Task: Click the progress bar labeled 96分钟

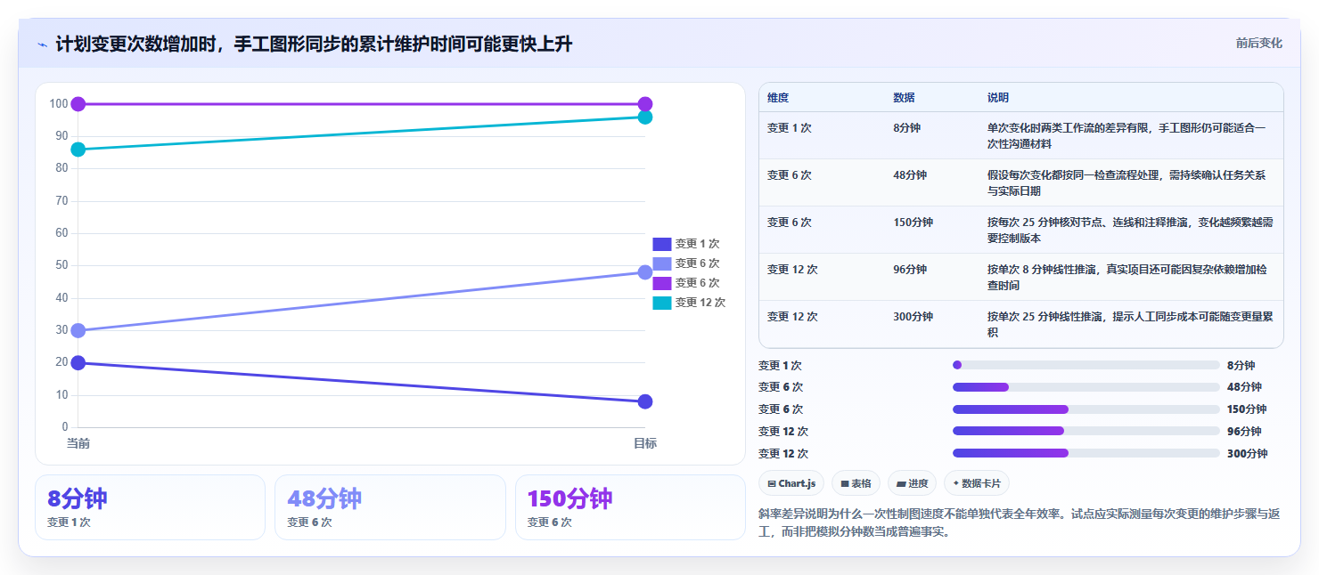Action: [1086, 431]
